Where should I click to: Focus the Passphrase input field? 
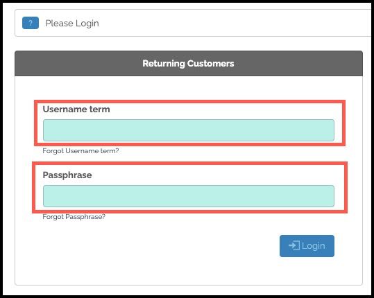(x=189, y=196)
